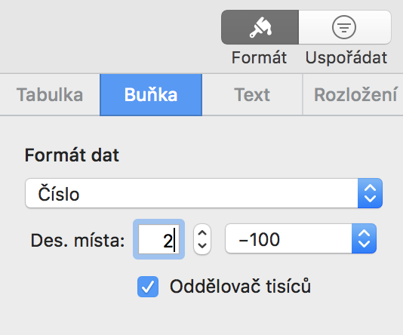Click the Oddělovač tisíců label text

[240, 286]
